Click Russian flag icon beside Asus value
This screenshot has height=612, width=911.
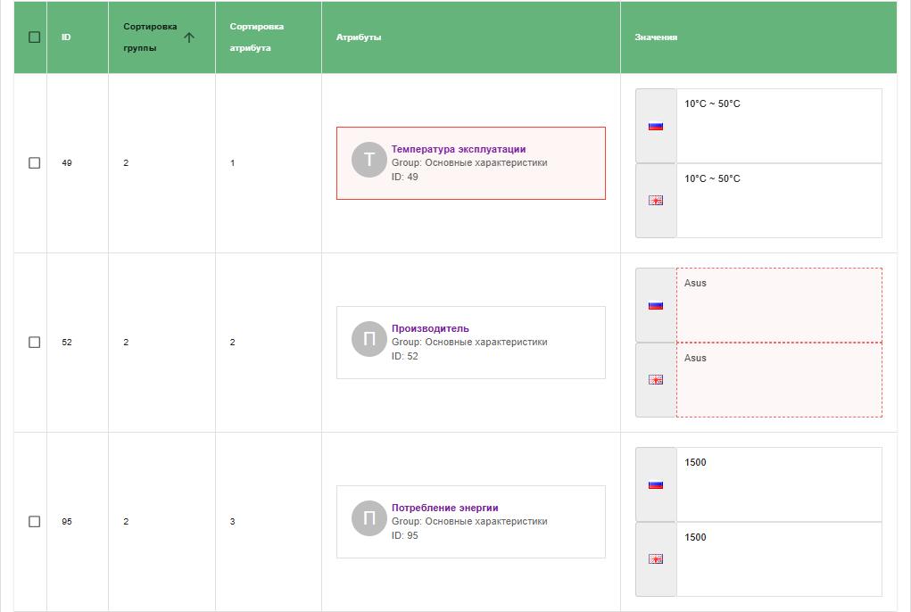point(656,305)
